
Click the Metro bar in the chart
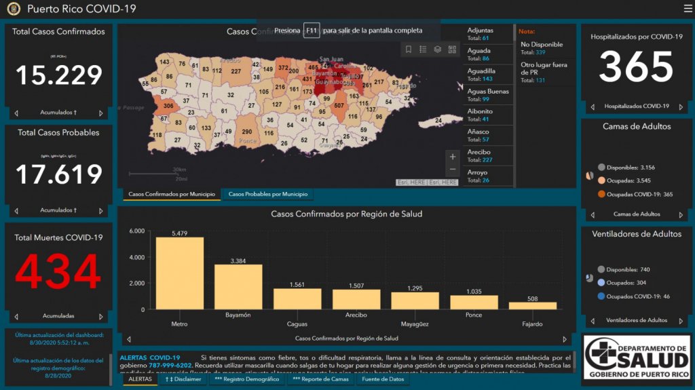click(x=179, y=273)
